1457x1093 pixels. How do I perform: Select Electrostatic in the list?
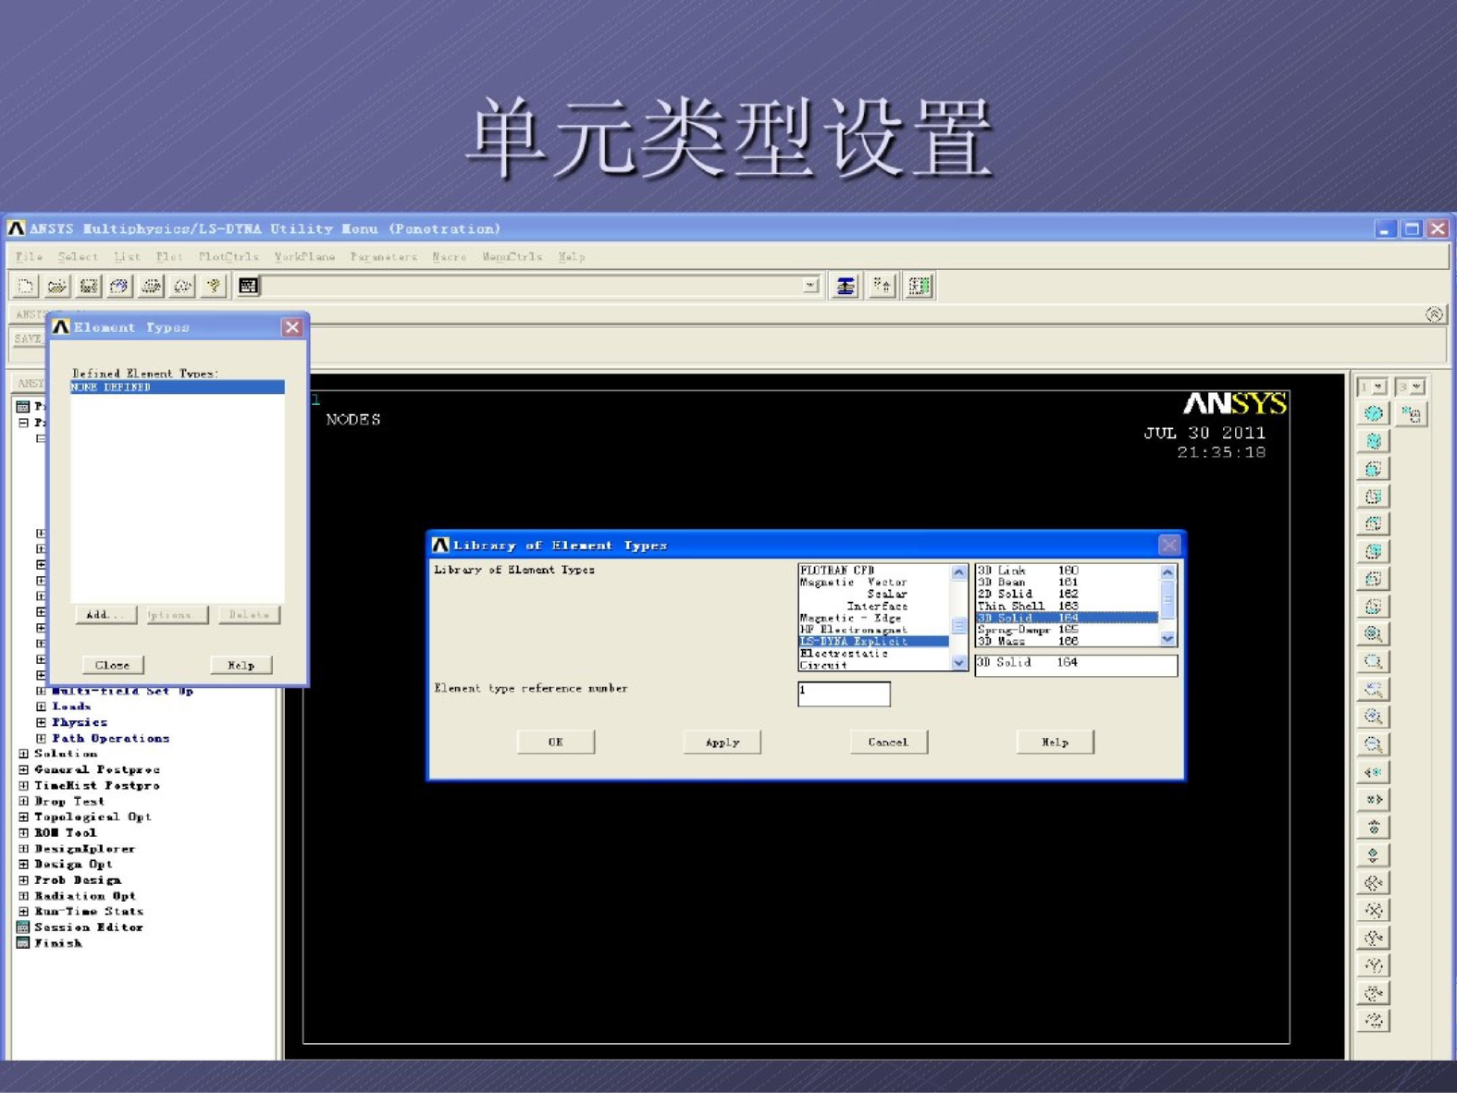tap(874, 653)
